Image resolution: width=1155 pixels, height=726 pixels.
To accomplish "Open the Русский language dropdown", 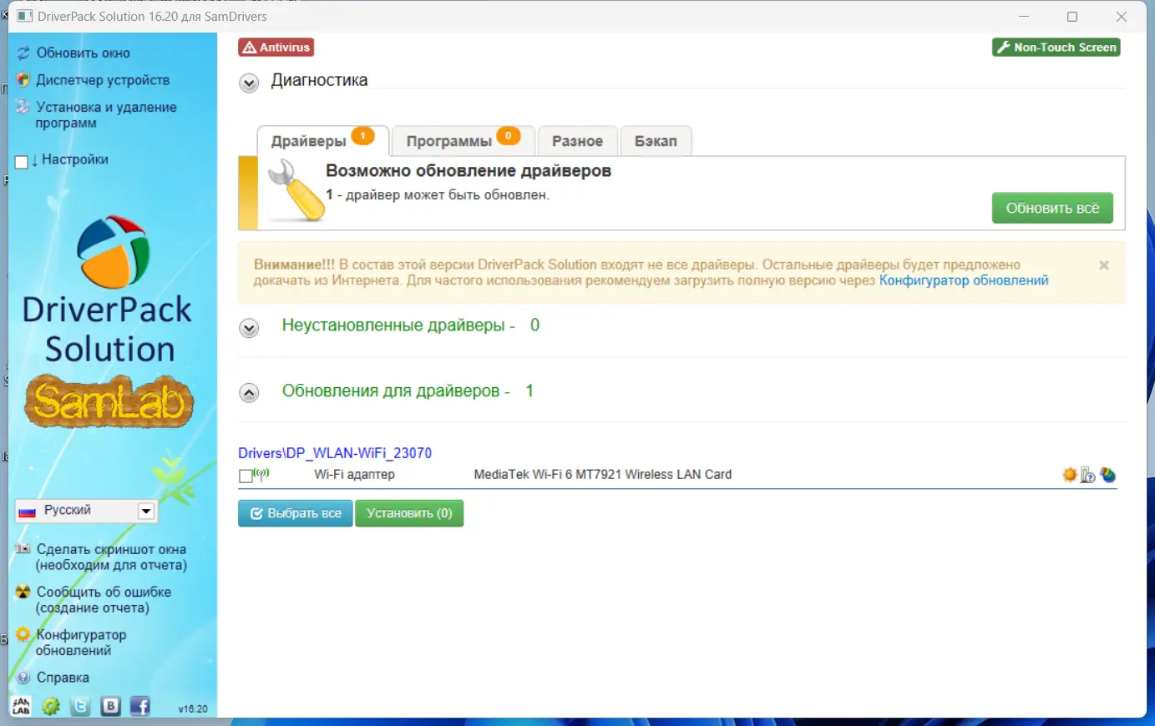I will pos(86,511).
